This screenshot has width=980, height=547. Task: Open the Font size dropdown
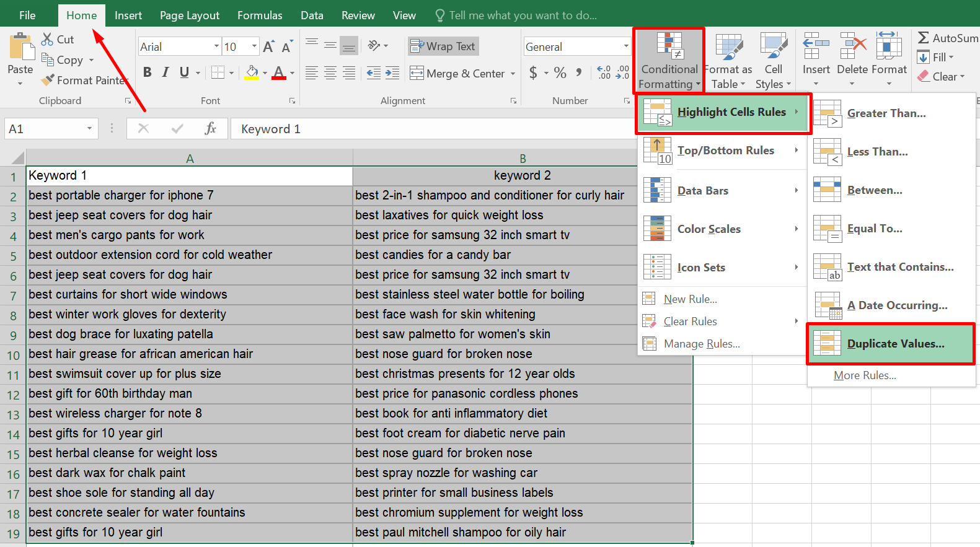click(254, 46)
